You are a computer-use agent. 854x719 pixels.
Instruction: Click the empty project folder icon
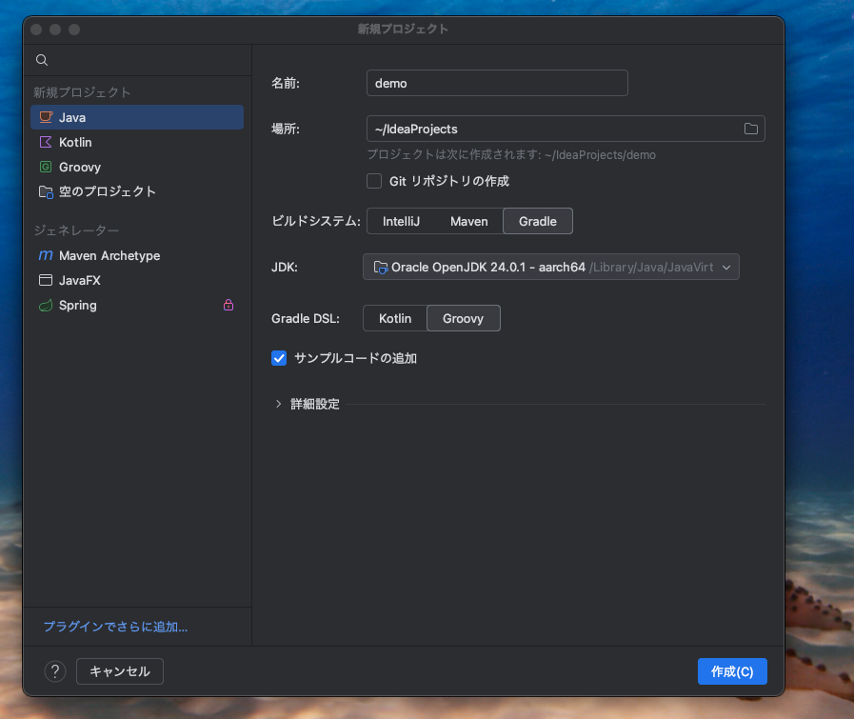pos(46,191)
